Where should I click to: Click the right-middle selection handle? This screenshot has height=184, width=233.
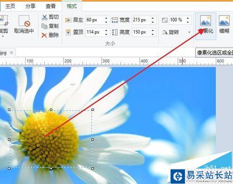(93, 139)
